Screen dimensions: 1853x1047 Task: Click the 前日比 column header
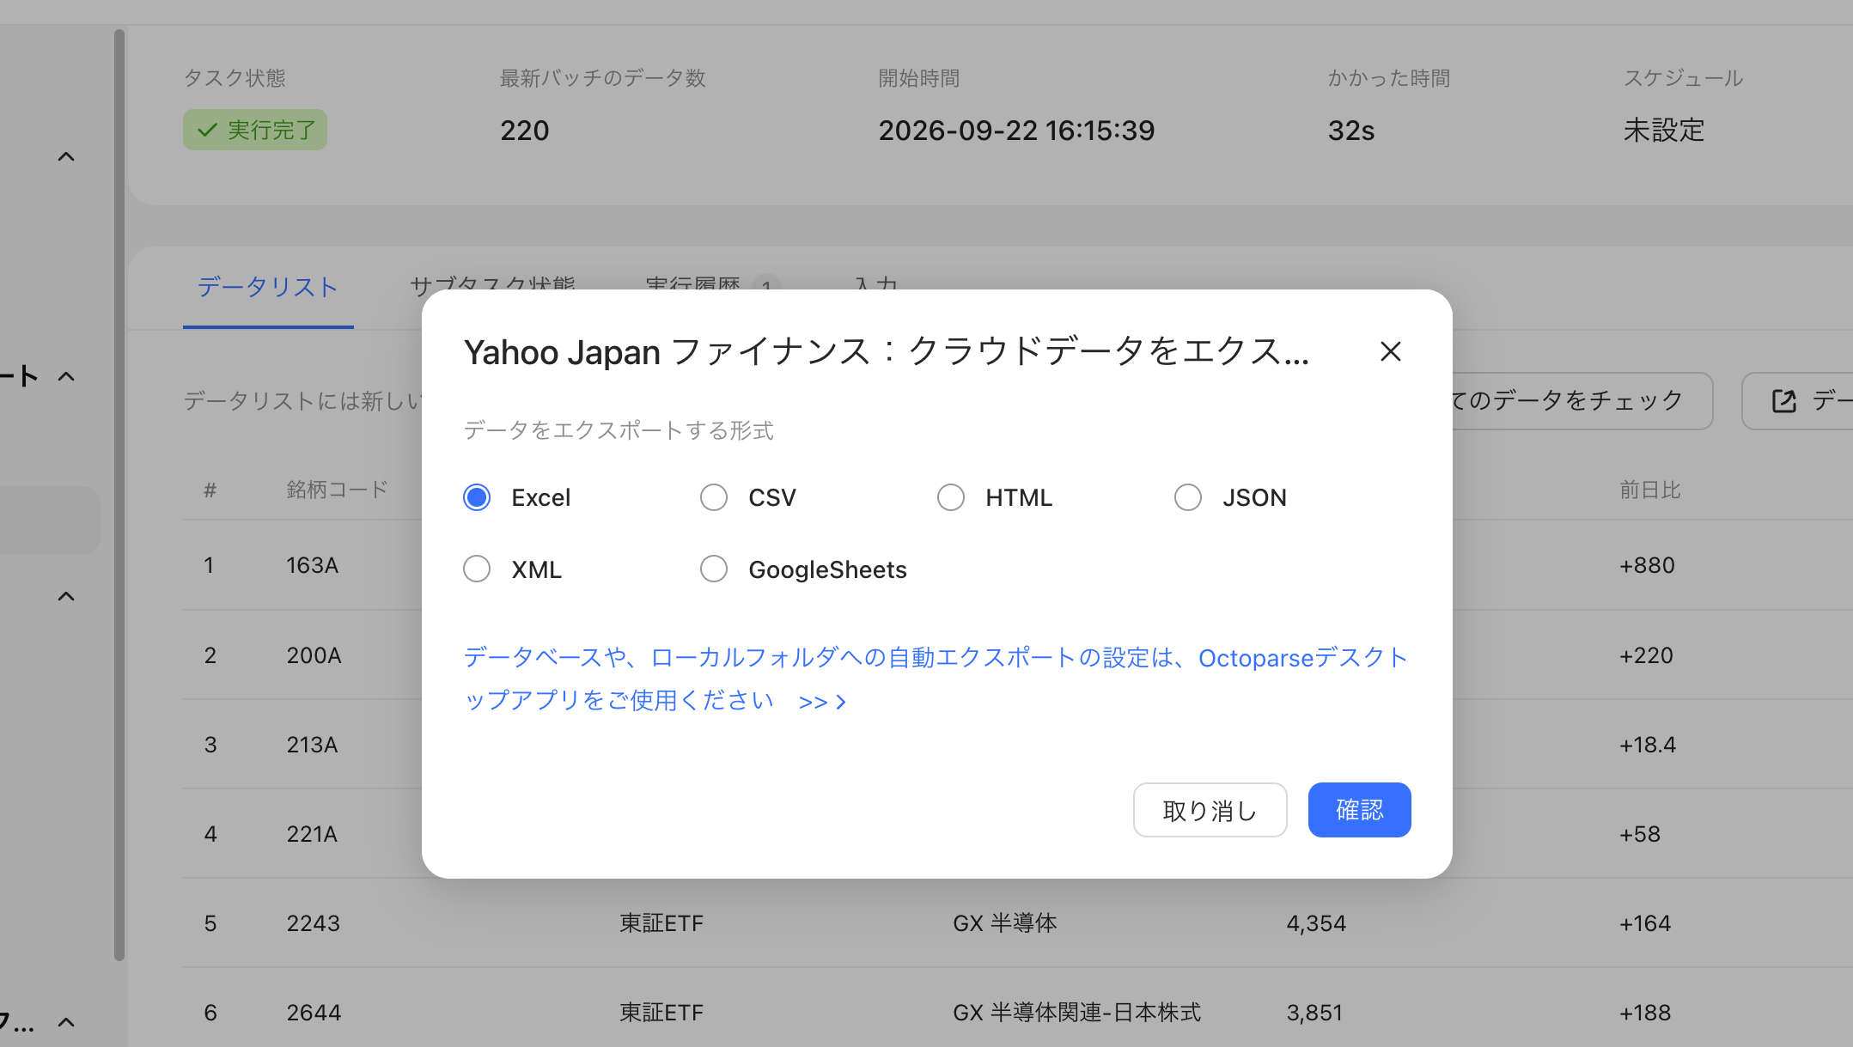pyautogui.click(x=1649, y=490)
